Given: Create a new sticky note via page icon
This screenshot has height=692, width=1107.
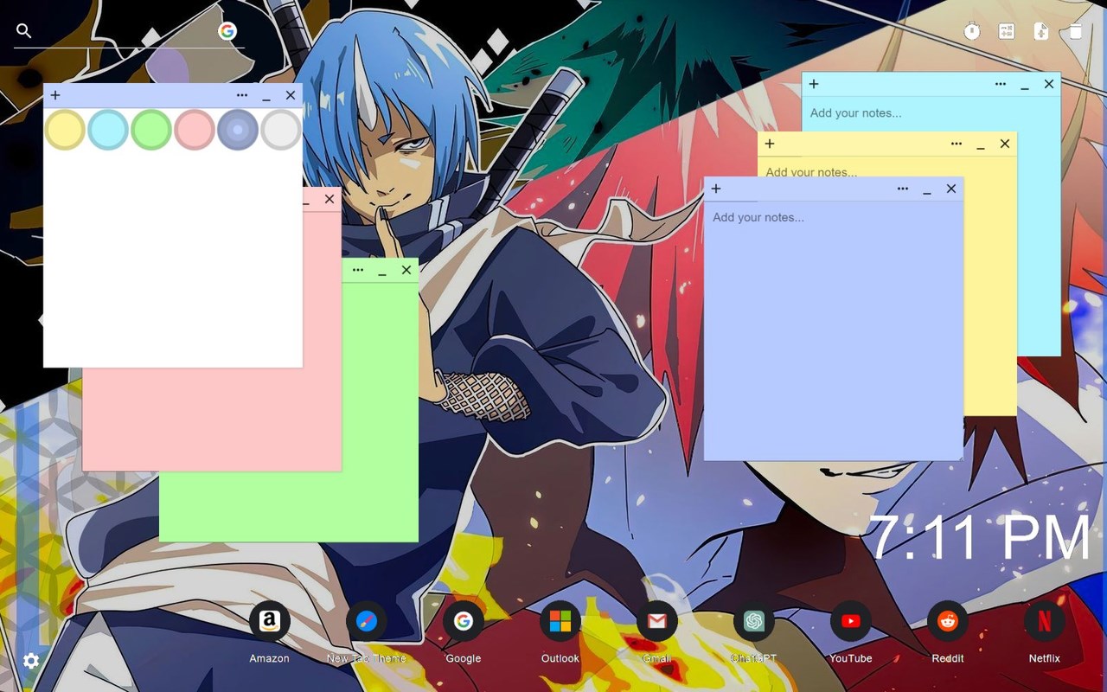Looking at the screenshot, I should 1041,31.
